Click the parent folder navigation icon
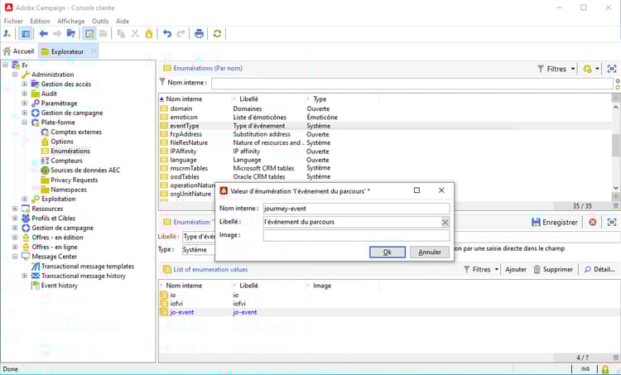The height and width of the screenshot is (375, 621). (x=71, y=34)
